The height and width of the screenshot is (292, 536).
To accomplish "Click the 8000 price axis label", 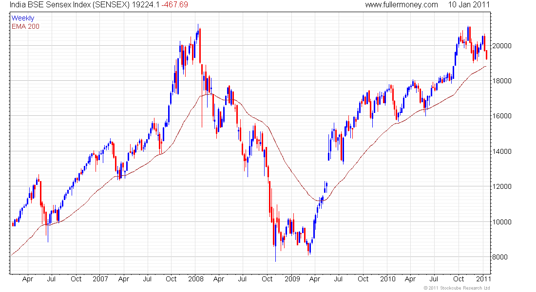I will click(500, 257).
